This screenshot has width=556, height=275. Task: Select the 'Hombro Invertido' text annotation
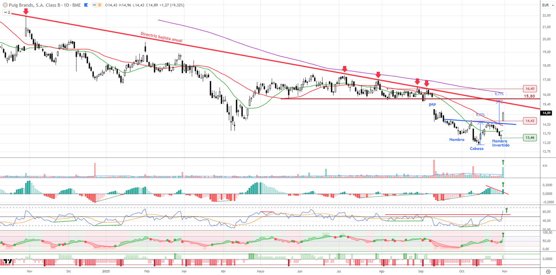pyautogui.click(x=500, y=143)
